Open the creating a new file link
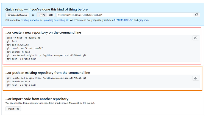The height and width of the screenshot is (117, 206). 30,20
